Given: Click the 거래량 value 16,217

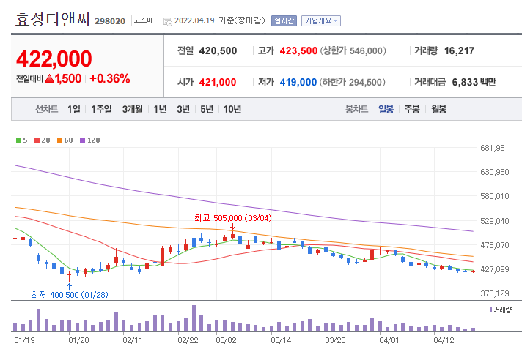Looking at the screenshot, I should coord(460,50).
